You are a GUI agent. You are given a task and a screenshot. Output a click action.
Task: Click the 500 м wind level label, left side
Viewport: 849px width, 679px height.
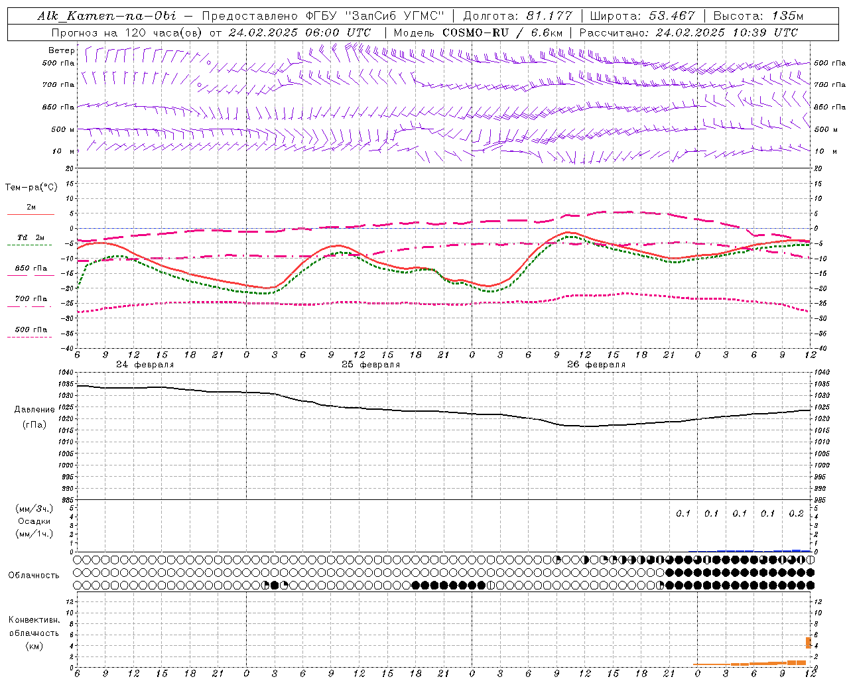point(63,129)
